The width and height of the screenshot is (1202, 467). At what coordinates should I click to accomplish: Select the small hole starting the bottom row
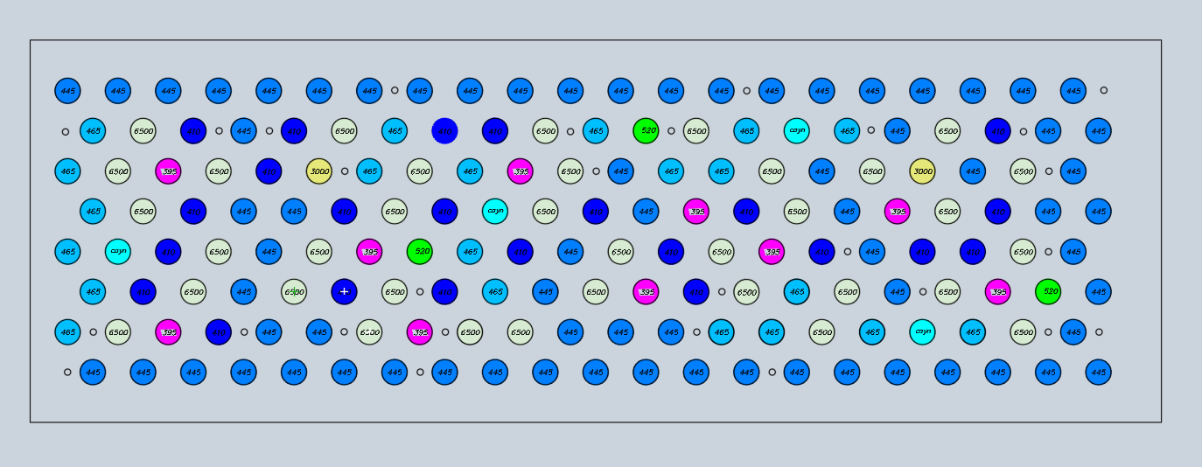pos(67,373)
